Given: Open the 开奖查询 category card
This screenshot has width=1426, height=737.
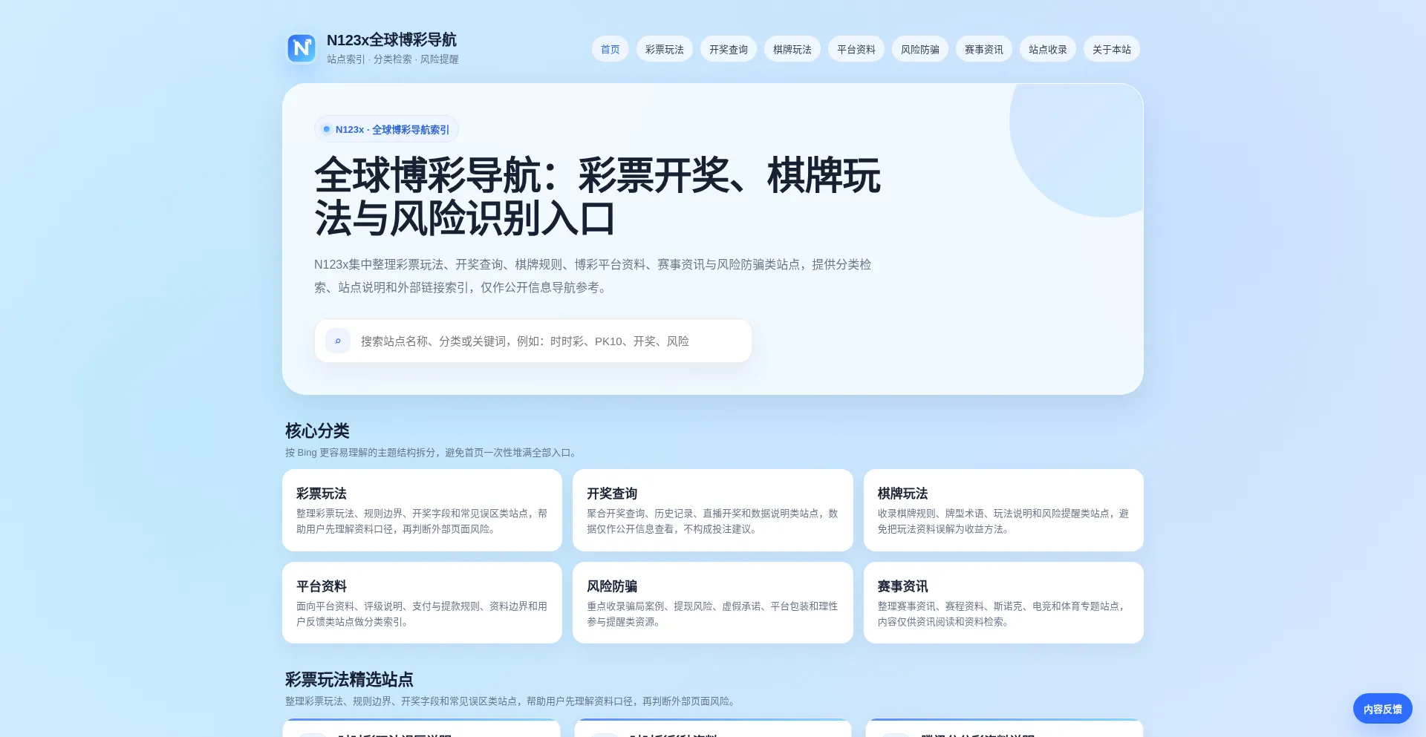Looking at the screenshot, I should click(x=713, y=510).
